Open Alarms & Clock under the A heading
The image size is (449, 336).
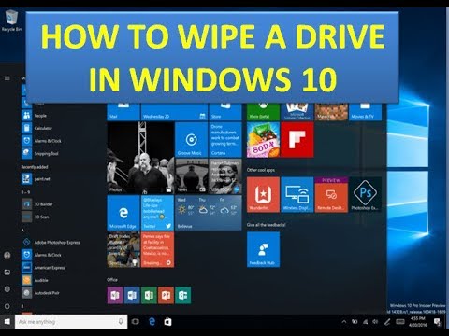(x=48, y=255)
